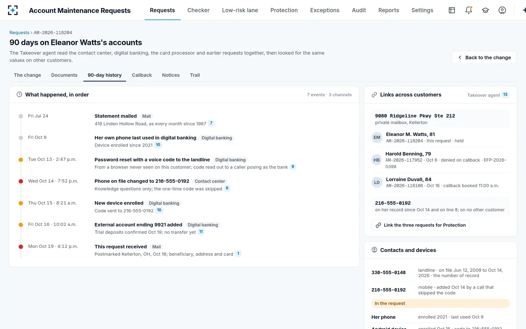Image resolution: width=526 pixels, height=329 pixels.
Task: Click the Contact center channel tag
Action: click(210, 181)
